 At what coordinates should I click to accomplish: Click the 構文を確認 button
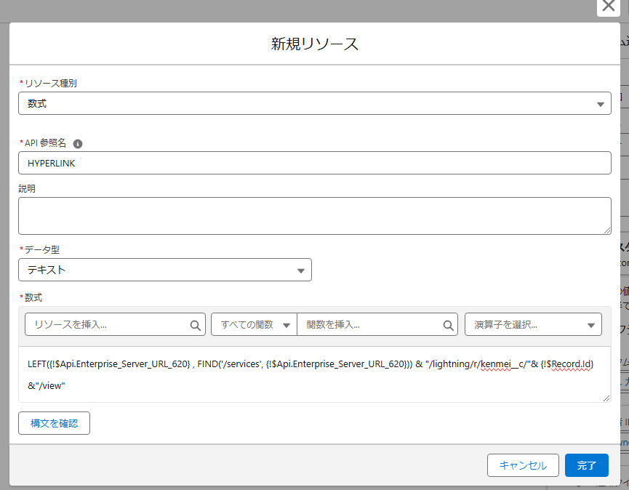click(54, 423)
